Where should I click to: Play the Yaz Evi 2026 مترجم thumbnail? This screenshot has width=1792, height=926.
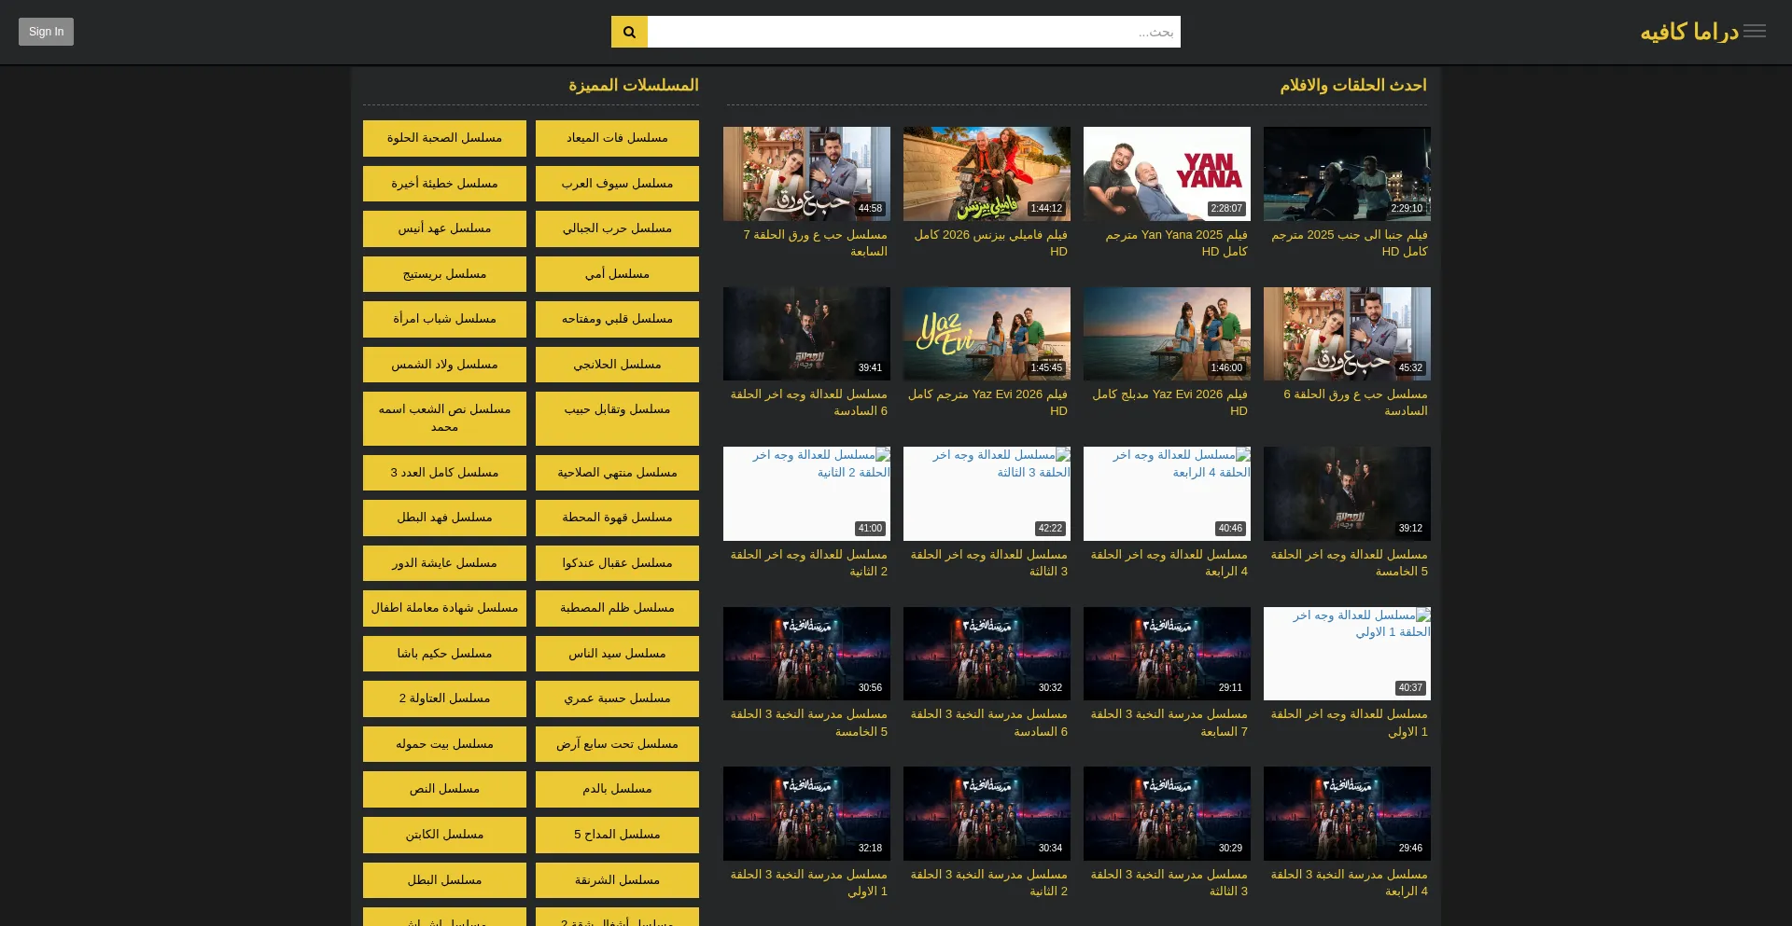[987, 334]
